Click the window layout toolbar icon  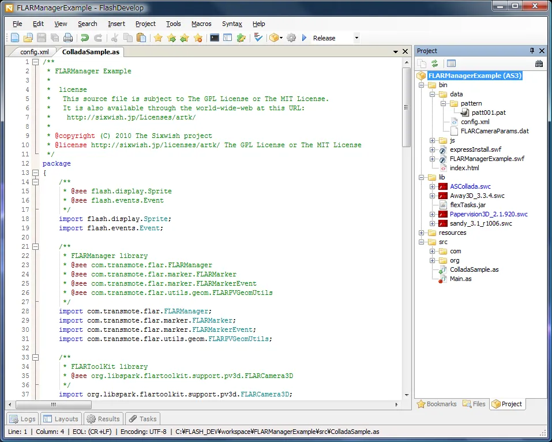click(228, 38)
